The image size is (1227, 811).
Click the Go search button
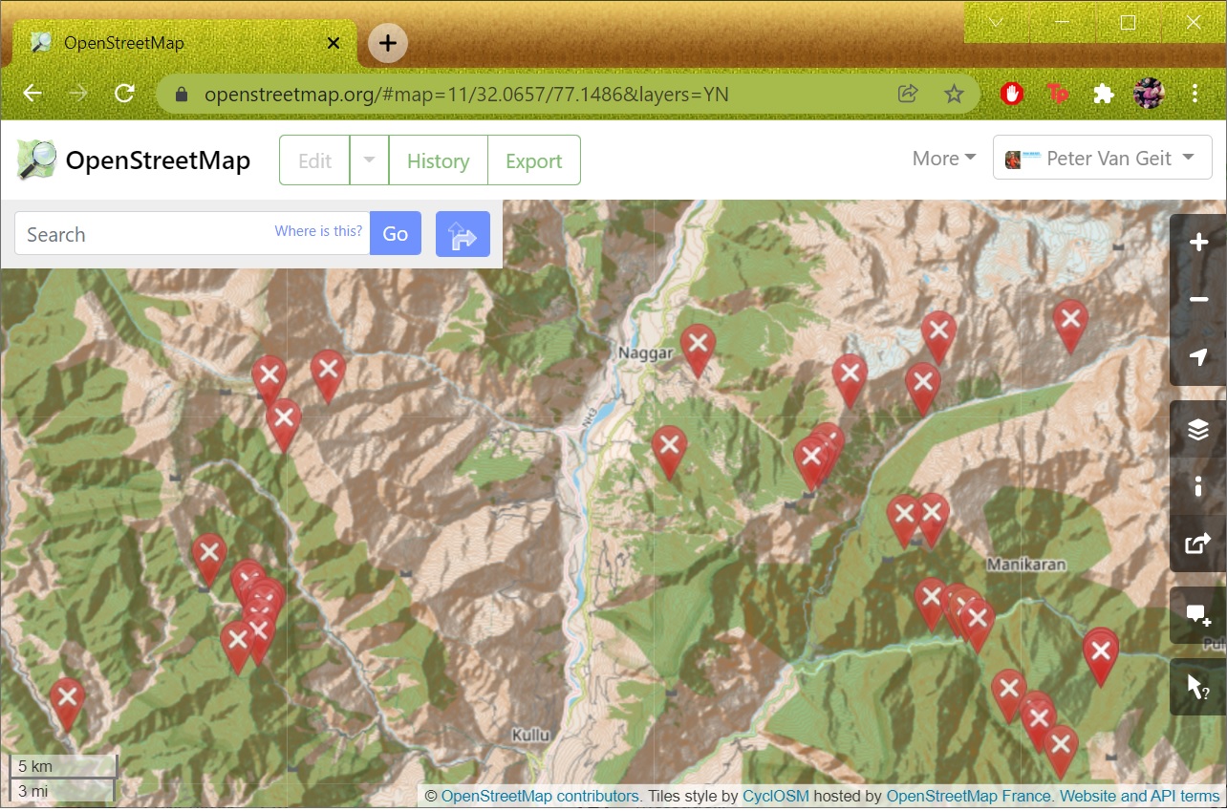click(x=396, y=234)
